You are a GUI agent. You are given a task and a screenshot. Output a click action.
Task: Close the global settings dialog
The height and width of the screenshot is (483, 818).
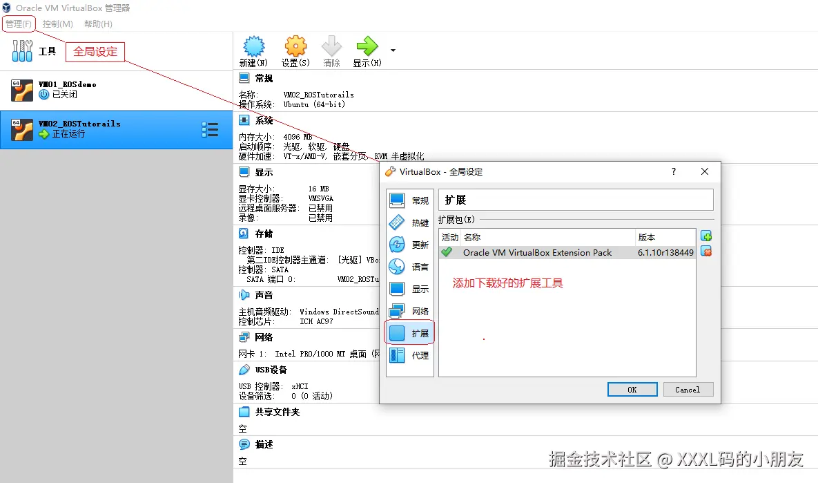(x=705, y=172)
